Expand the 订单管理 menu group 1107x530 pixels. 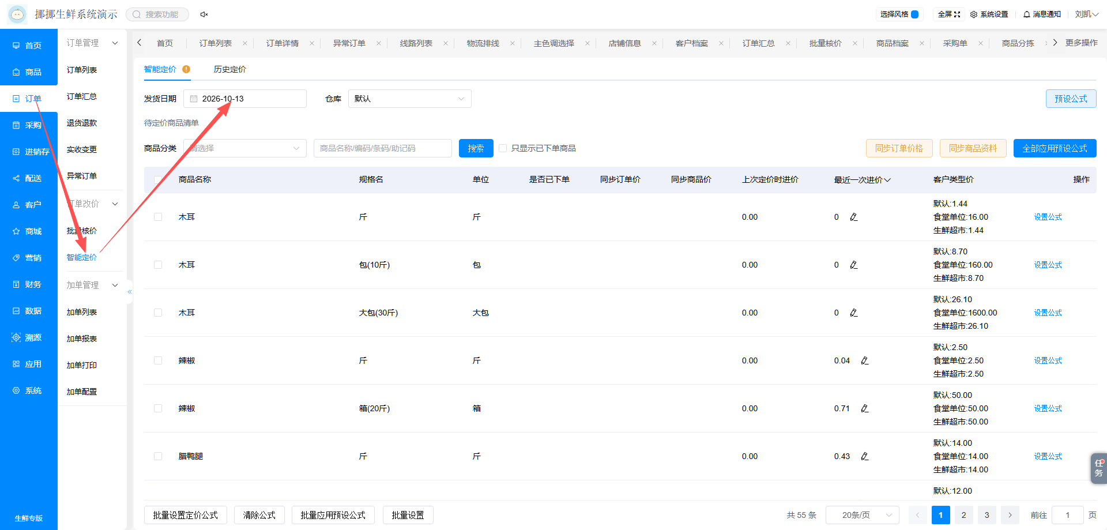pos(92,43)
